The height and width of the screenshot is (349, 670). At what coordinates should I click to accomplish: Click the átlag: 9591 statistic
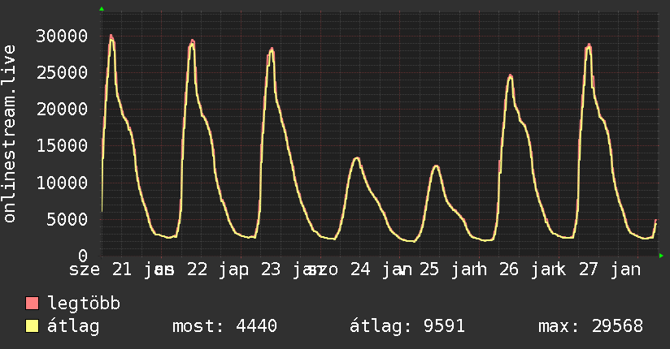tap(407, 326)
